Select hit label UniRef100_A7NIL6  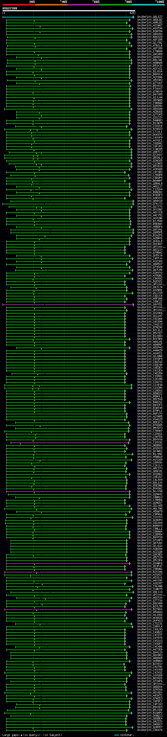point(150,45)
